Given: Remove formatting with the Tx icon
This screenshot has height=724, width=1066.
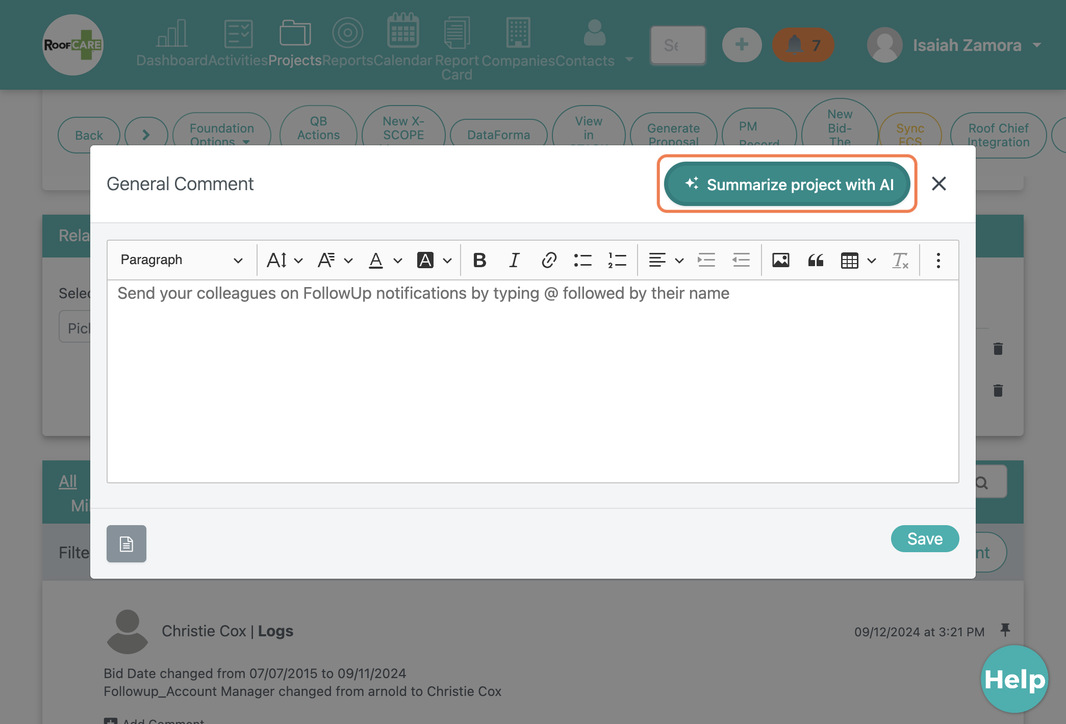Looking at the screenshot, I should pyautogui.click(x=900, y=260).
